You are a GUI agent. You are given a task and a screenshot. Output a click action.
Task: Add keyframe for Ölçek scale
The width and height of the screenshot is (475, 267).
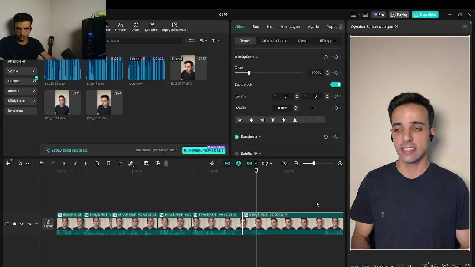pos(336,73)
